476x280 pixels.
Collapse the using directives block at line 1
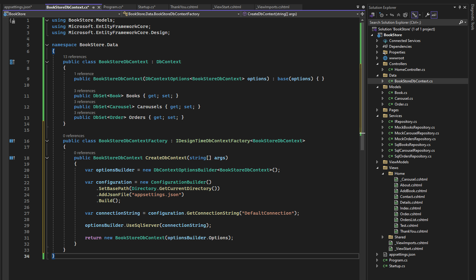coord(47,20)
